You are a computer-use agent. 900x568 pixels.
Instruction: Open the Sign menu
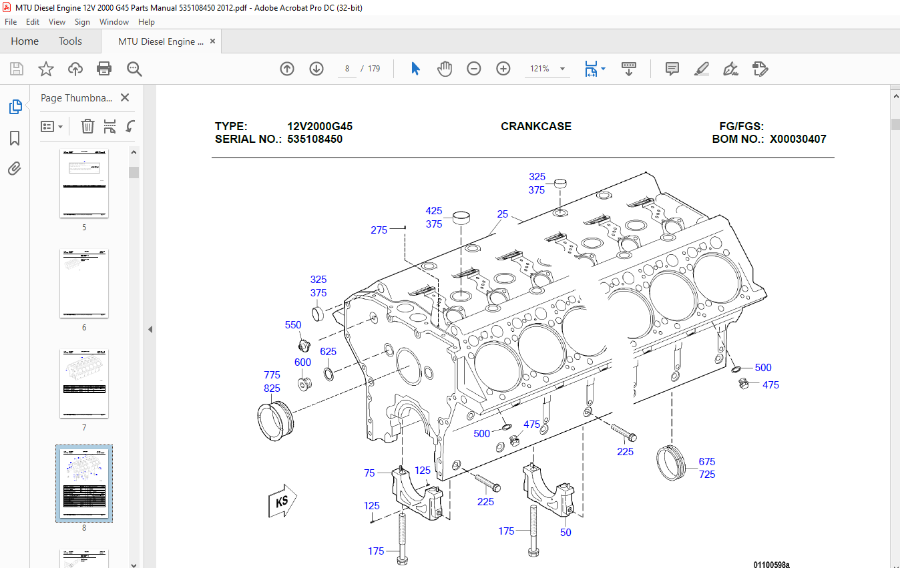[82, 22]
